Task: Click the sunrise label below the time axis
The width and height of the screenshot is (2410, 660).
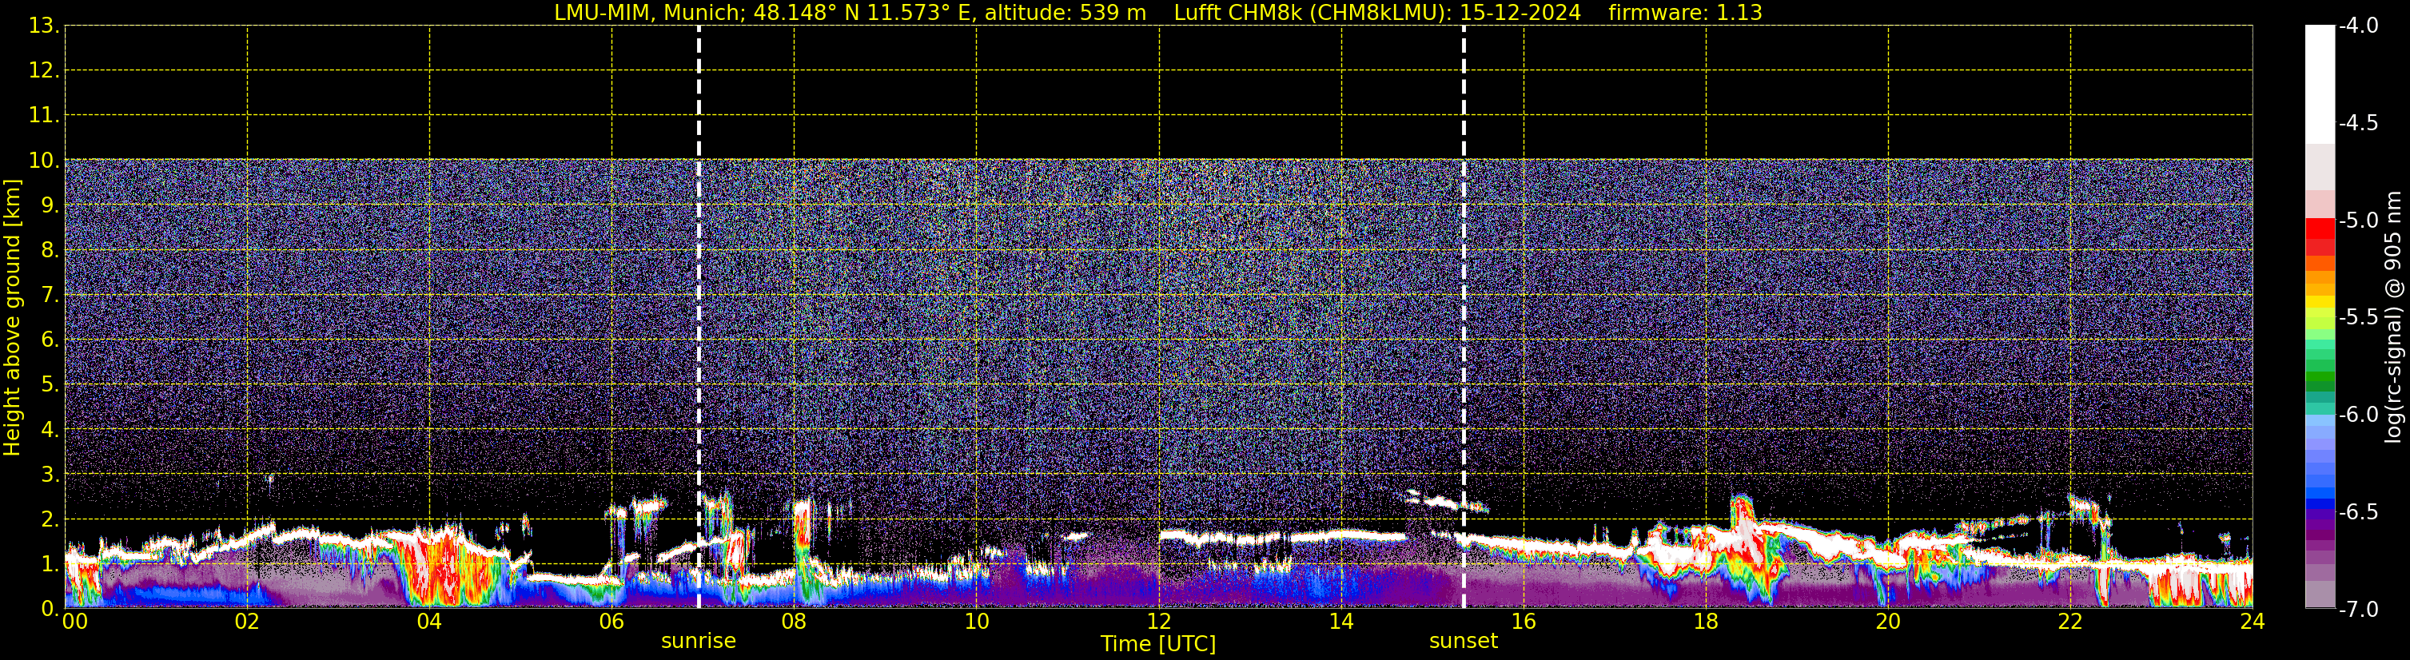Action: pos(698,642)
